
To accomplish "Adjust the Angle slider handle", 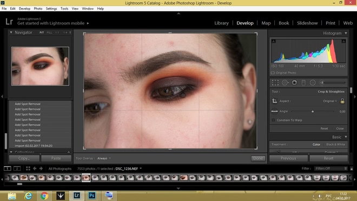I will pyautogui.click(x=313, y=112).
